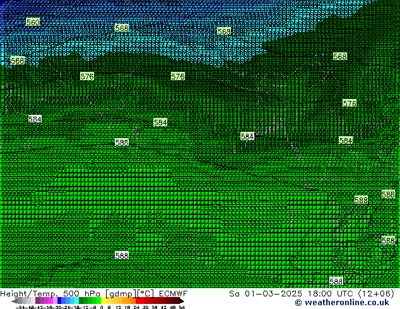Open the weatheronline.co.uk copyright link
Screen dimensions: 400x309
pos(342,303)
